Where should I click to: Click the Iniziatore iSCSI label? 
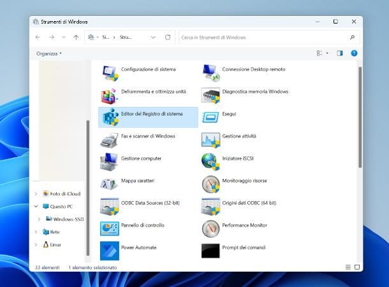(238, 158)
